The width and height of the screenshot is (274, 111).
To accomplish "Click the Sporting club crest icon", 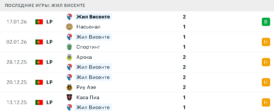I will (69, 47).
